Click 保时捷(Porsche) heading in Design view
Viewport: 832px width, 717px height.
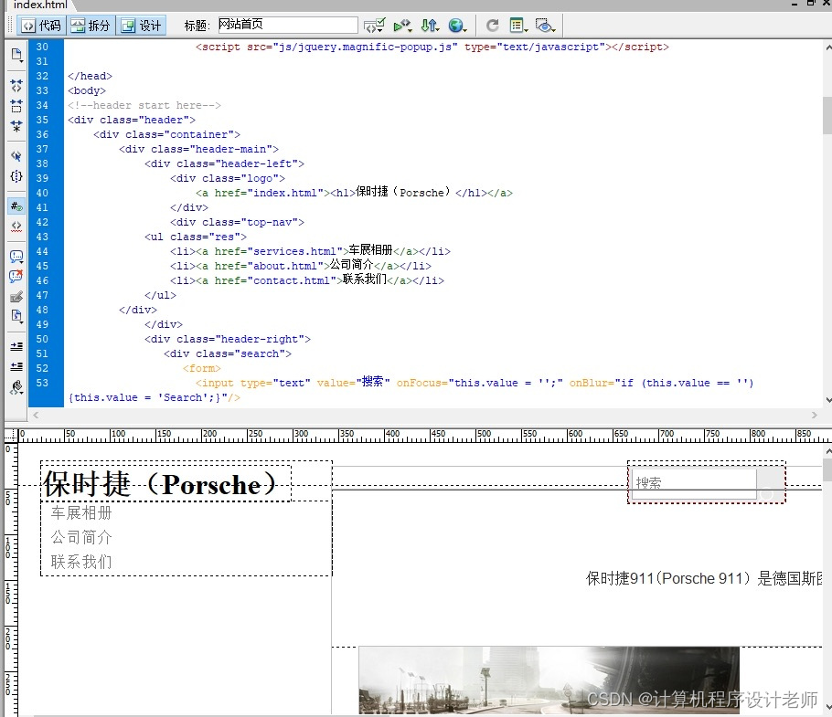tap(160, 484)
